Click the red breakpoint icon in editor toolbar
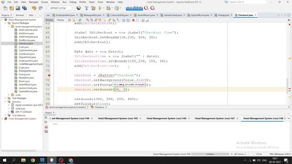 pos(133,20)
